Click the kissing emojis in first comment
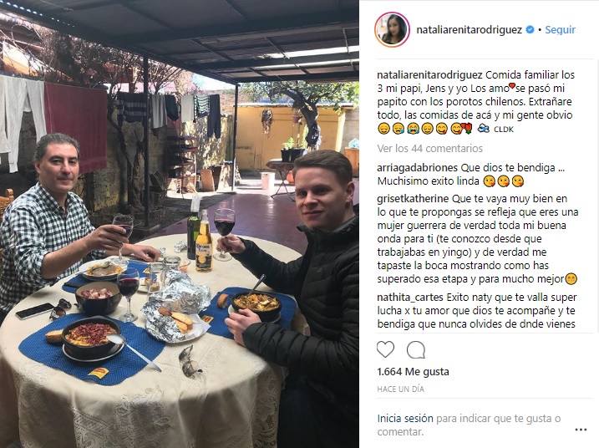This screenshot has height=448, width=599. [503, 181]
